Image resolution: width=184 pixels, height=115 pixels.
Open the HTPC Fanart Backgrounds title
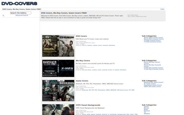88,105
